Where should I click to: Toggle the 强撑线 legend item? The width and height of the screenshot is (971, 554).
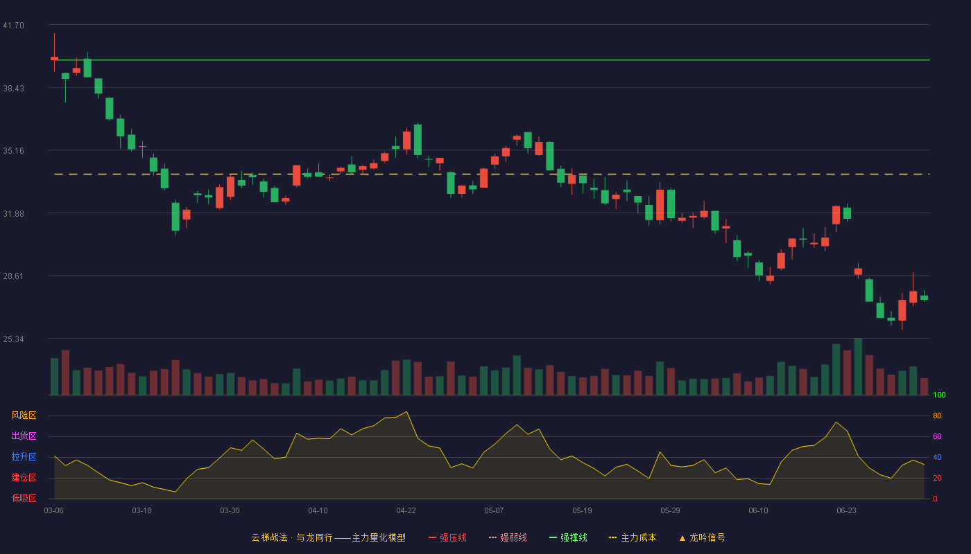pos(568,537)
